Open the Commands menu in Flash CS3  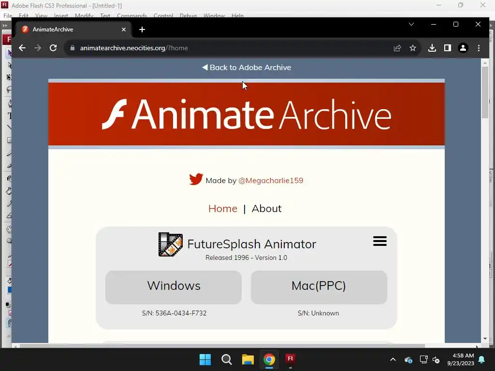click(132, 15)
